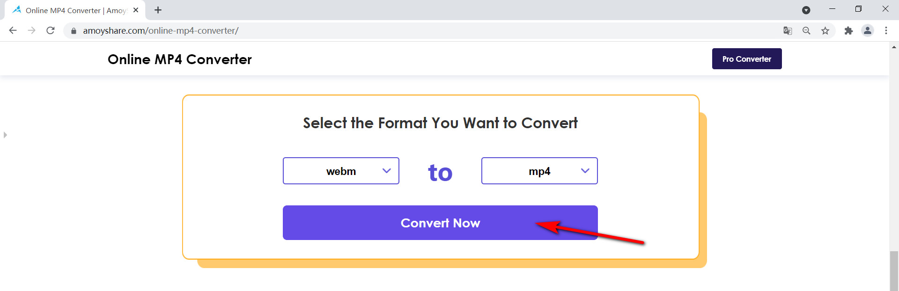Click the zoom magnifier icon in address bar
This screenshot has height=291, width=899.
[806, 30]
